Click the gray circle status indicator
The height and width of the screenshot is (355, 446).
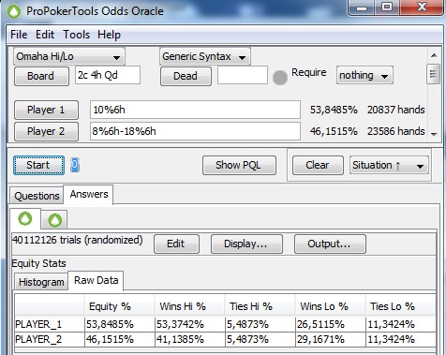tap(280, 78)
